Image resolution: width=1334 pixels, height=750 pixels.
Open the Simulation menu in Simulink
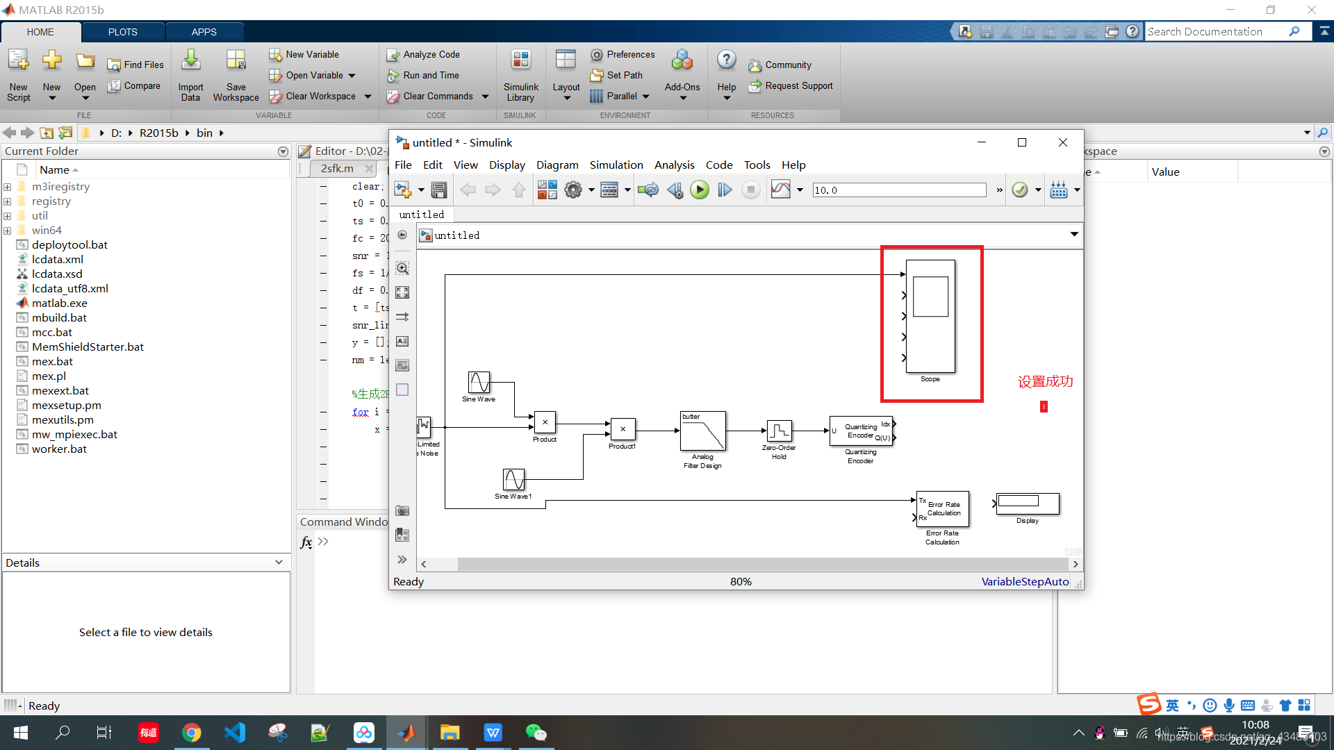(x=615, y=165)
